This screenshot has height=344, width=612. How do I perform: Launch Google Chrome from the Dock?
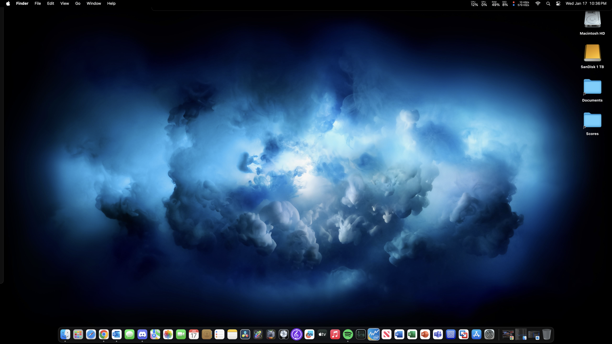coord(104,334)
